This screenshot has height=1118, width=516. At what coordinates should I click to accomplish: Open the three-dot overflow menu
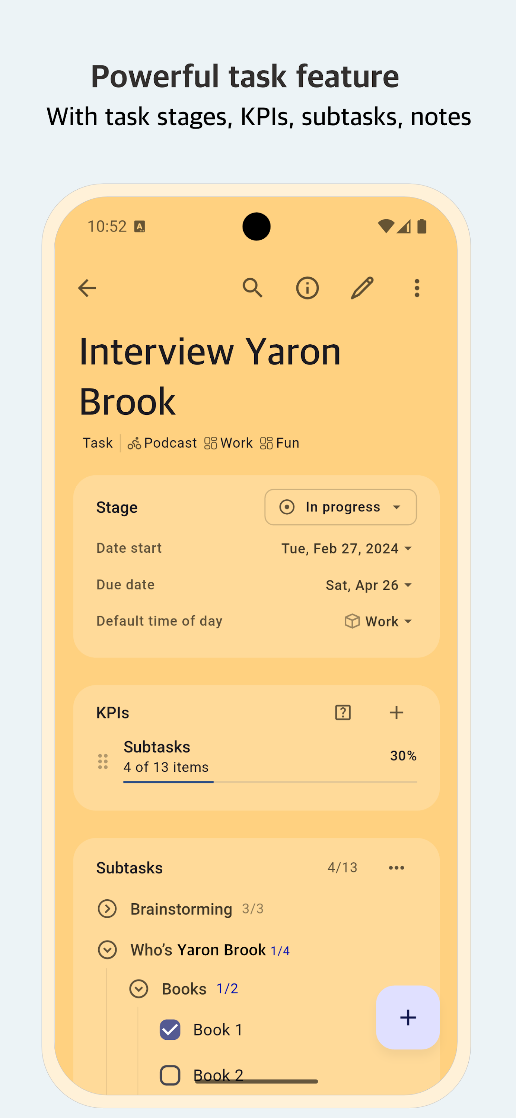(417, 288)
